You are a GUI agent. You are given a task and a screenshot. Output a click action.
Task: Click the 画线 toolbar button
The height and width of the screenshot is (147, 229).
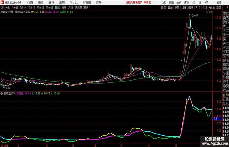[x=191, y=8]
